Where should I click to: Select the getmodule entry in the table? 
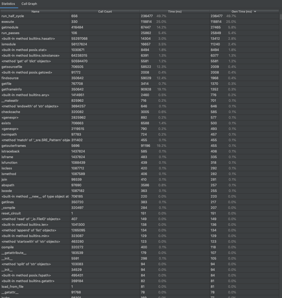point(10,27)
